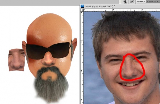Open the Channels panel tab

[x=153, y=2]
